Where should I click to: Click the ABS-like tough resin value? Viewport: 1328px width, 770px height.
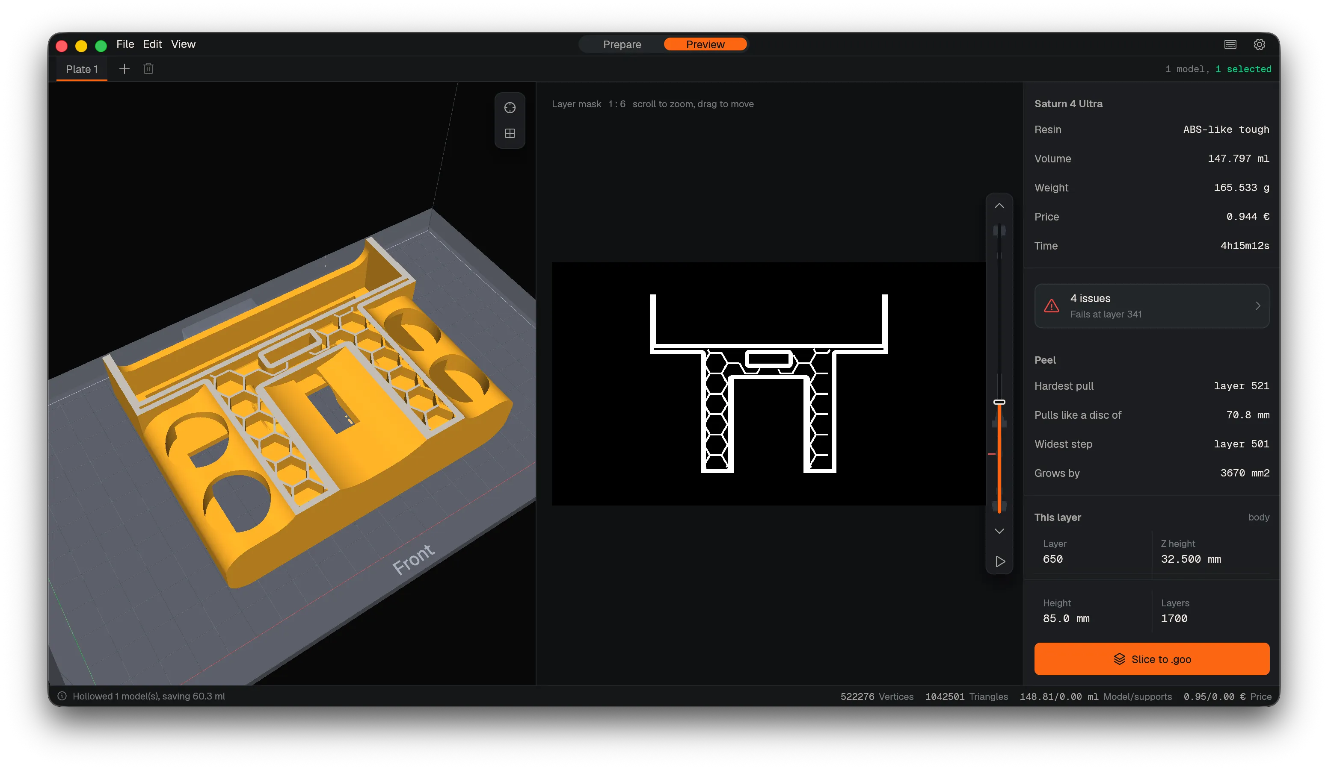click(1226, 129)
